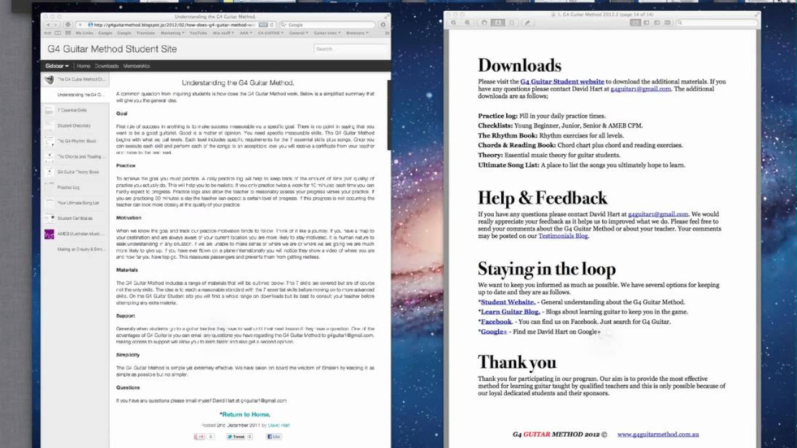The height and width of the screenshot is (448, 797).
Task: Open the Testimonials Blog link in PDF
Action: click(x=563, y=236)
